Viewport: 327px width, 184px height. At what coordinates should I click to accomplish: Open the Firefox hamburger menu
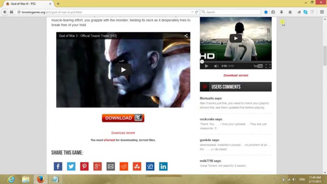point(322,12)
